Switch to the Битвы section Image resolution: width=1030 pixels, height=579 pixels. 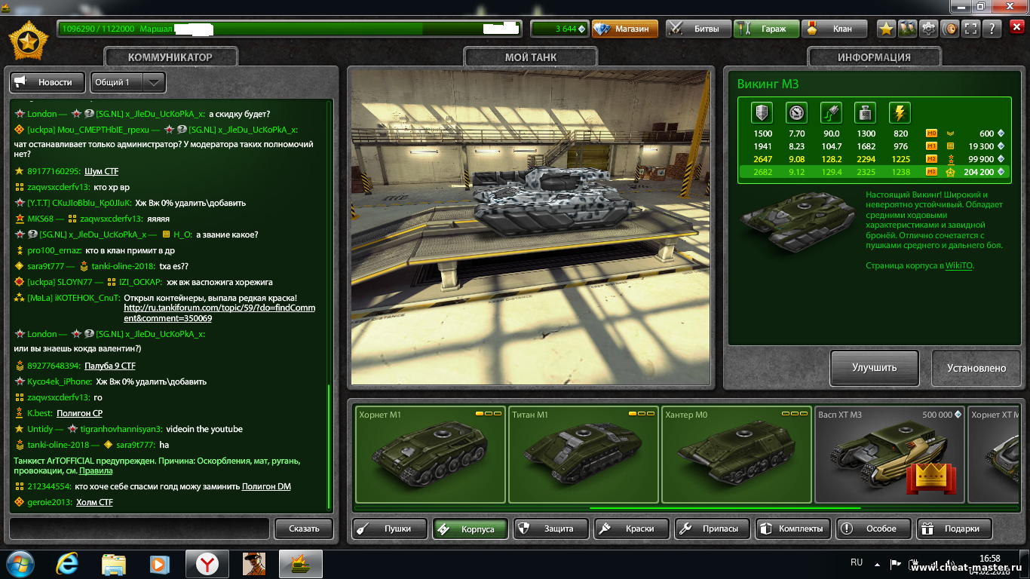click(698, 29)
